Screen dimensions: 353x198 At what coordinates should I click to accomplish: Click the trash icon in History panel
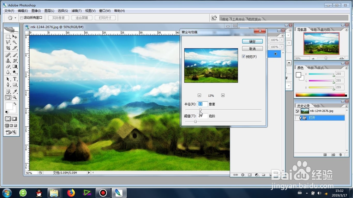(340, 155)
